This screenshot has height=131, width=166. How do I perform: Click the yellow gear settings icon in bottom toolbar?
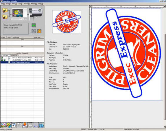pos(9,125)
